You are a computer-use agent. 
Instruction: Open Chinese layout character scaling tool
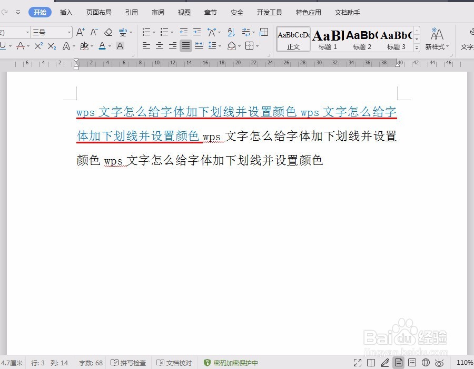tap(212, 32)
